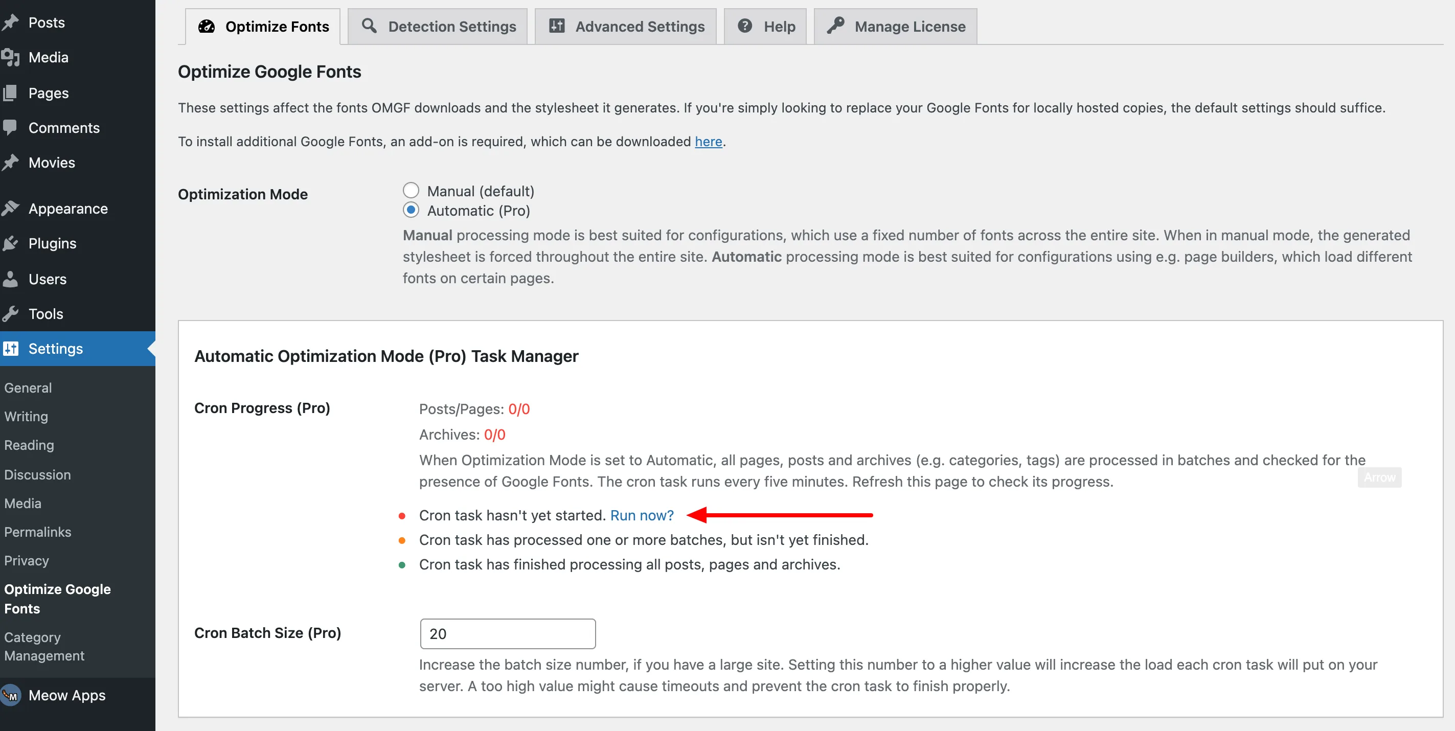The width and height of the screenshot is (1455, 731).
Task: Click the Cron Batch Size input field
Action: 507,634
